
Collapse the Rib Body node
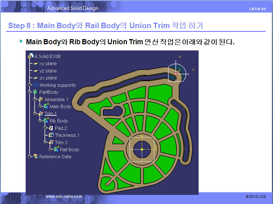(40, 121)
